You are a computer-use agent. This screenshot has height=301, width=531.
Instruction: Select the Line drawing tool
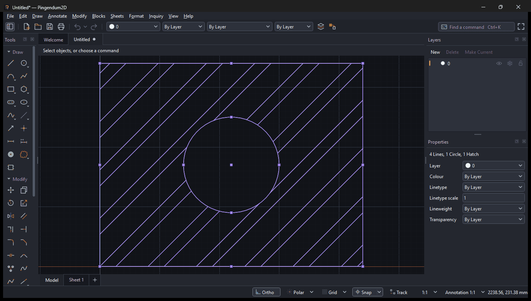pos(11,63)
